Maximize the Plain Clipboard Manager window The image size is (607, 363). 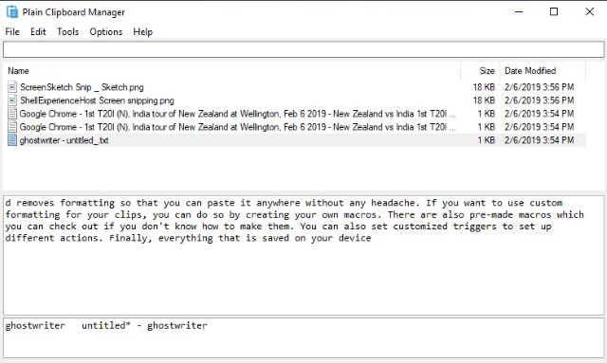[554, 12]
